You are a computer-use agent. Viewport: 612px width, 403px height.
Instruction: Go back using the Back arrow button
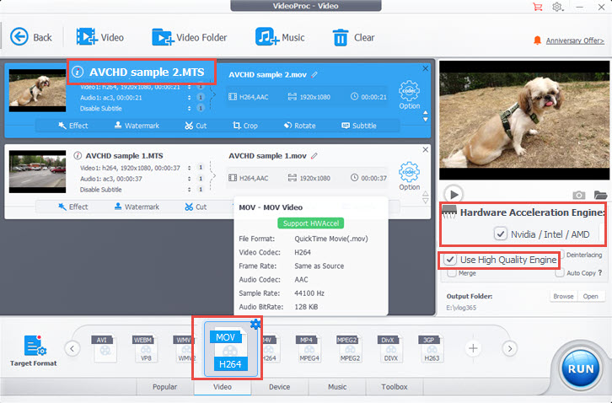(x=30, y=37)
